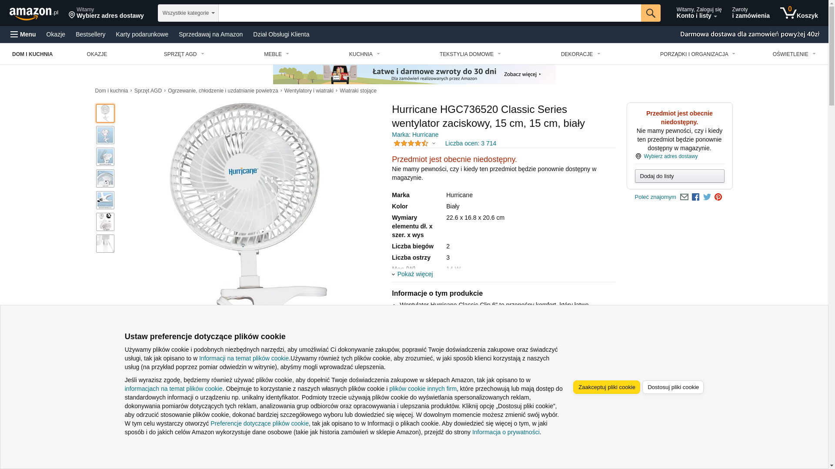Expand the star ratings popover arrow
The width and height of the screenshot is (835, 469).
tap(434, 143)
